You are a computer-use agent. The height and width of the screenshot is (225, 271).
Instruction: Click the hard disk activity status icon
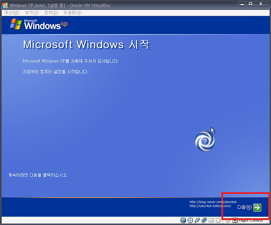183,220
